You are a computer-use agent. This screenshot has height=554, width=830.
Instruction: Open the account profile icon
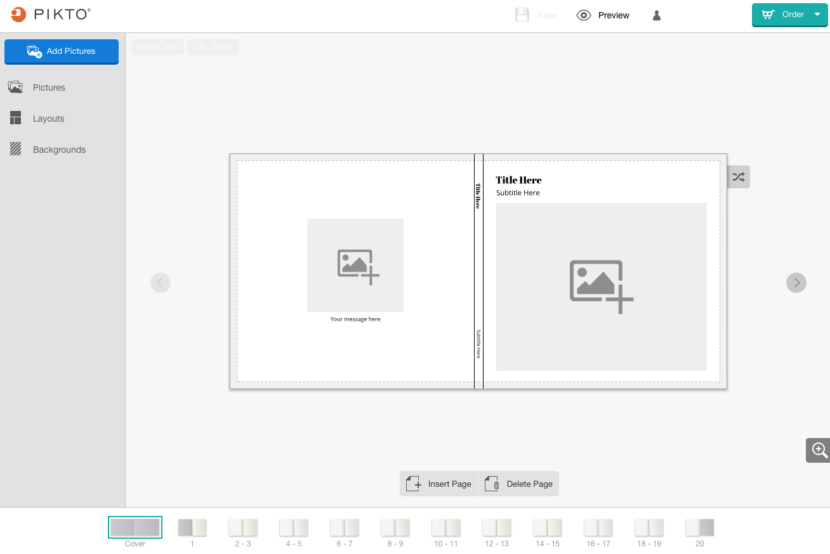[656, 15]
